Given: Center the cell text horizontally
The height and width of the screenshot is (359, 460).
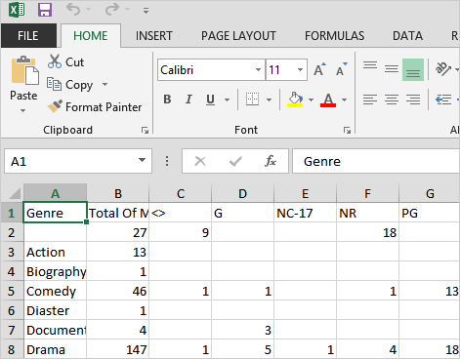Looking at the screenshot, I should coord(392,100).
